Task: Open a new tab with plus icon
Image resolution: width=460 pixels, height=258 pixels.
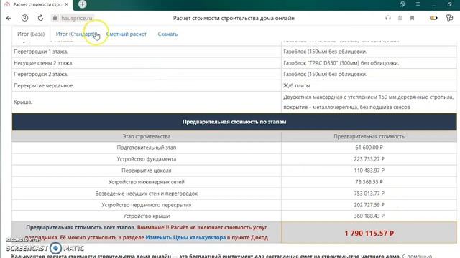Action: [x=83, y=4]
